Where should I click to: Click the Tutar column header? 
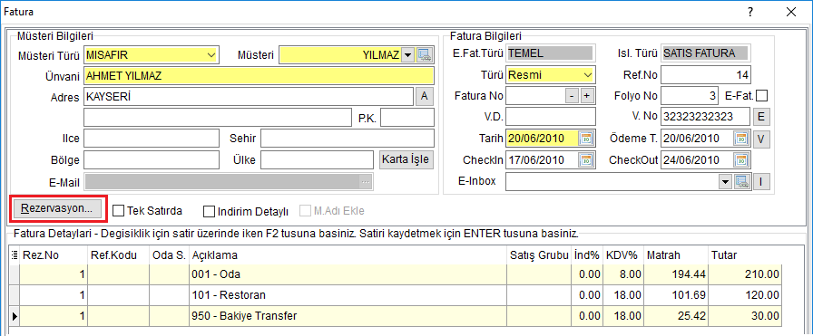pos(744,255)
